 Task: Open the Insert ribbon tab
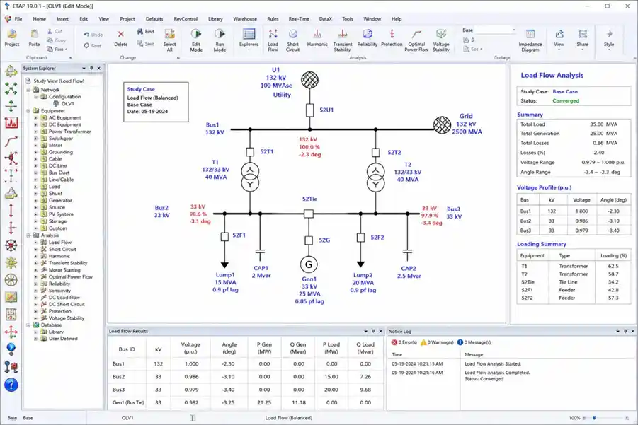[x=62, y=18]
